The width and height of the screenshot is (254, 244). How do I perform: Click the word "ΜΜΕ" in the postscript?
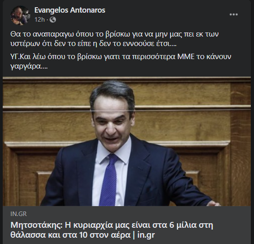pos(186,57)
